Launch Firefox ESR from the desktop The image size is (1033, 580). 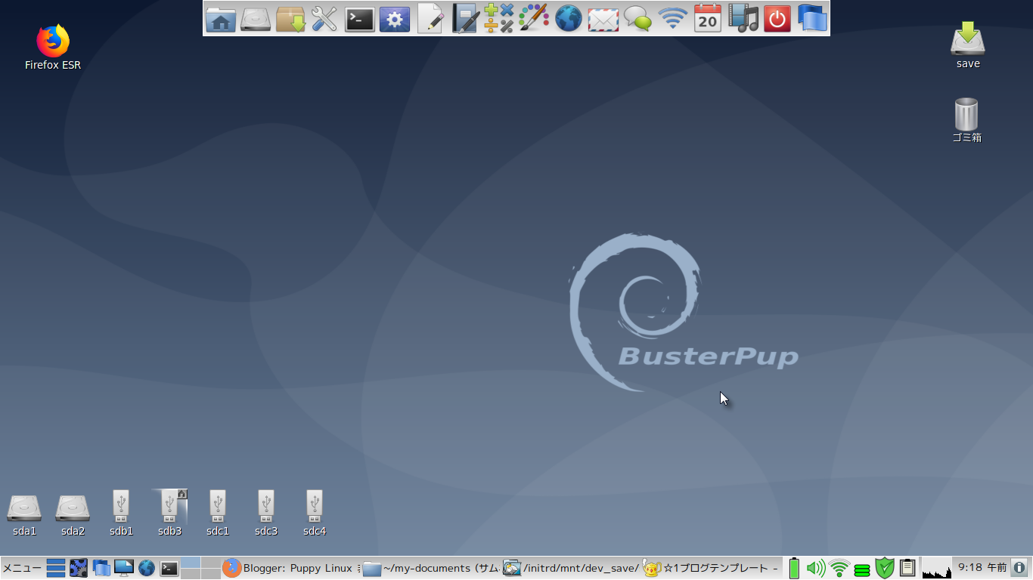53,46
